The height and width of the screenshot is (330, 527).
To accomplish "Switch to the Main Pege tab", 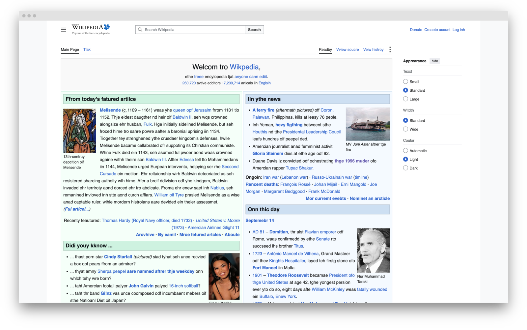I will pos(70,49).
